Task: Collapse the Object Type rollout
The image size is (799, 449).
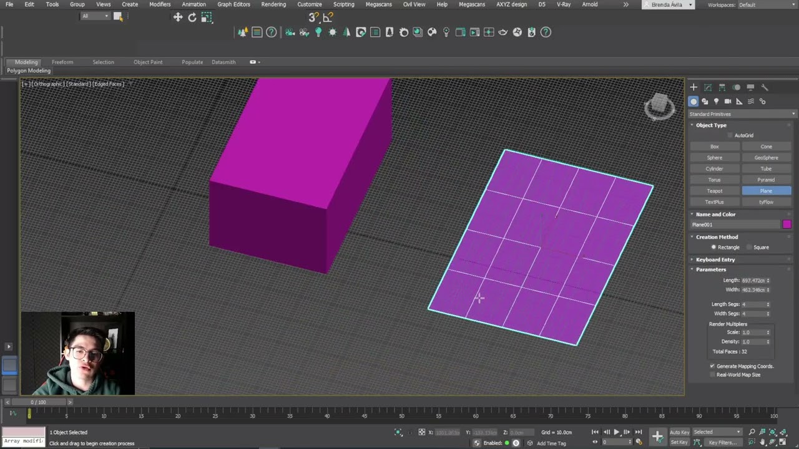Action: (711, 125)
